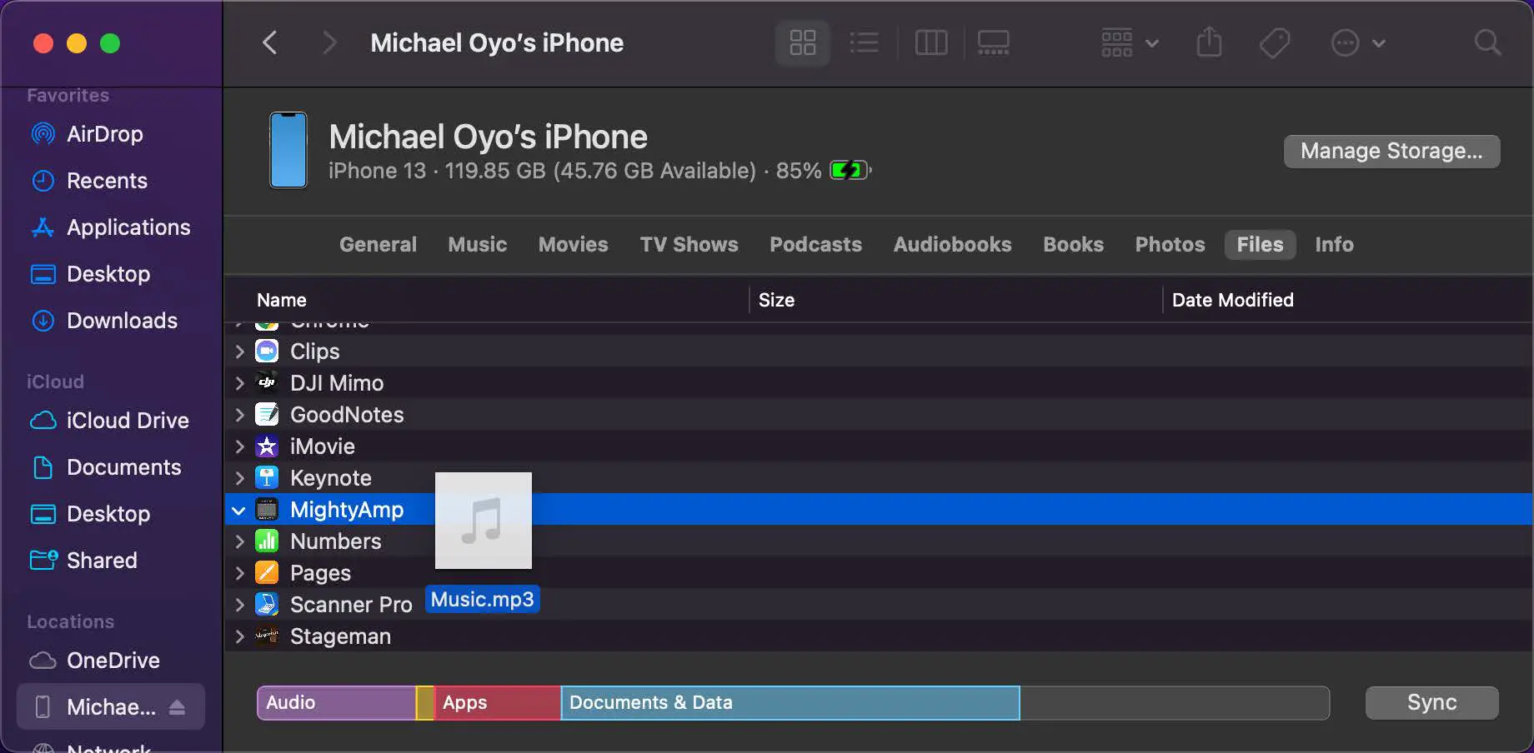The height and width of the screenshot is (753, 1534).
Task: Expand the GoodNotes disclosure triangle
Action: tap(238, 414)
